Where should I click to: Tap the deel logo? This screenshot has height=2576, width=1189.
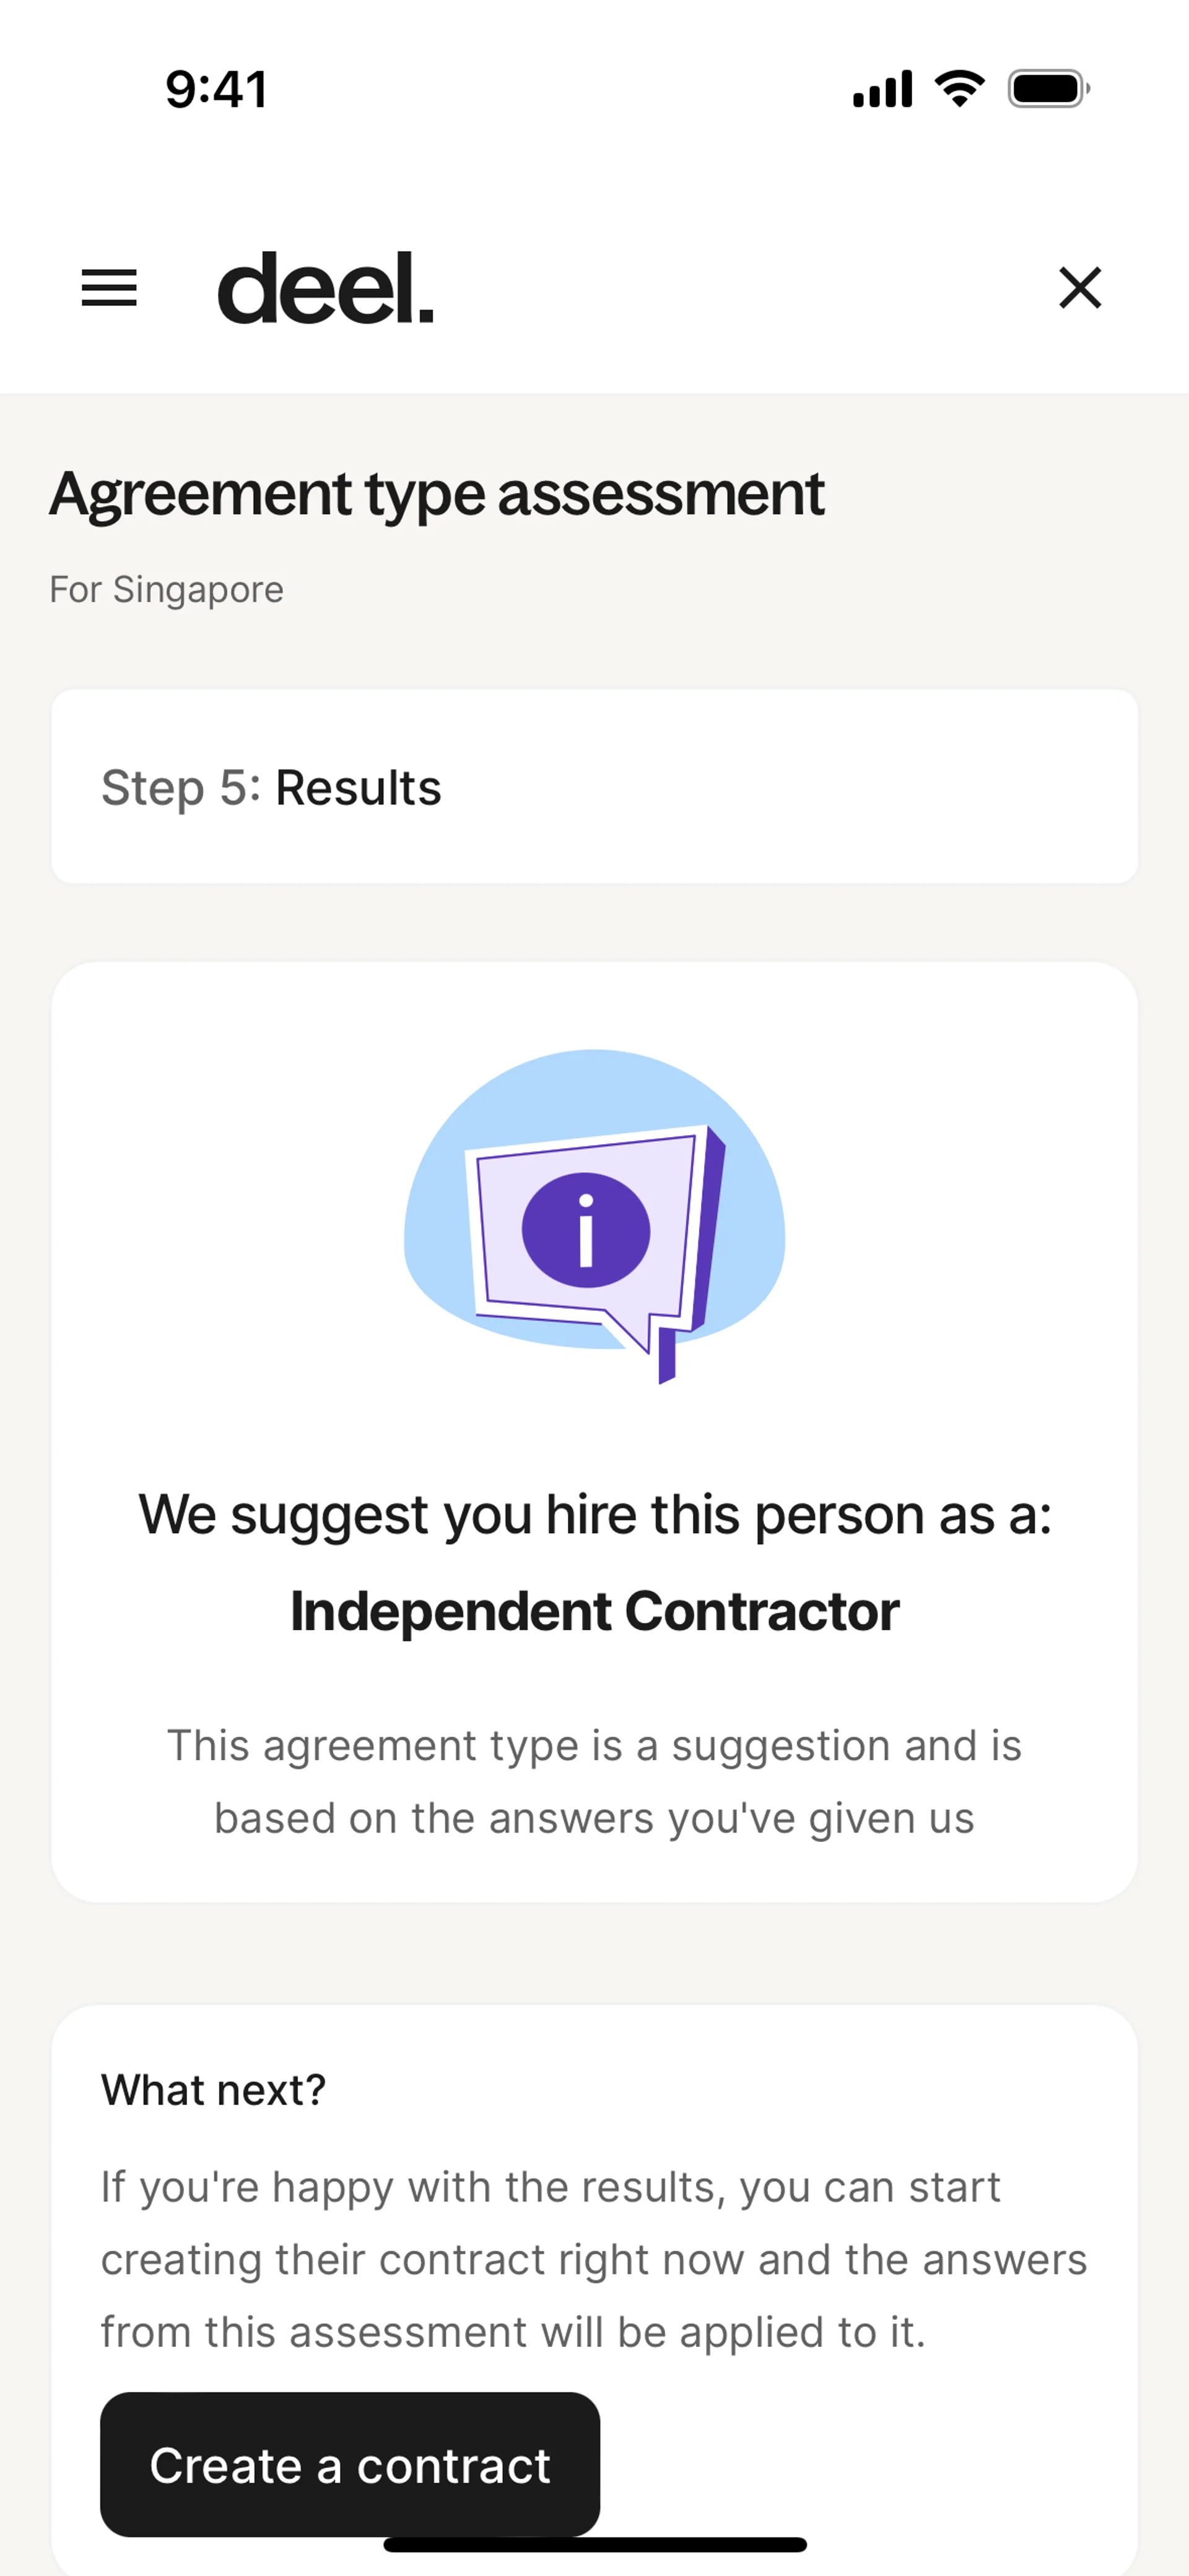click(325, 288)
